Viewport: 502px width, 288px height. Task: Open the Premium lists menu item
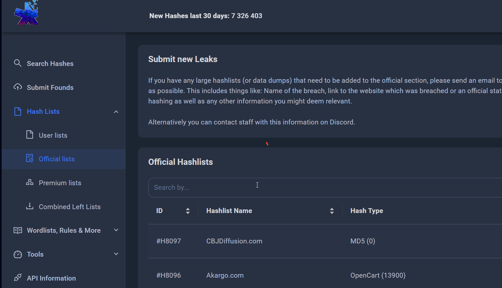pos(60,183)
